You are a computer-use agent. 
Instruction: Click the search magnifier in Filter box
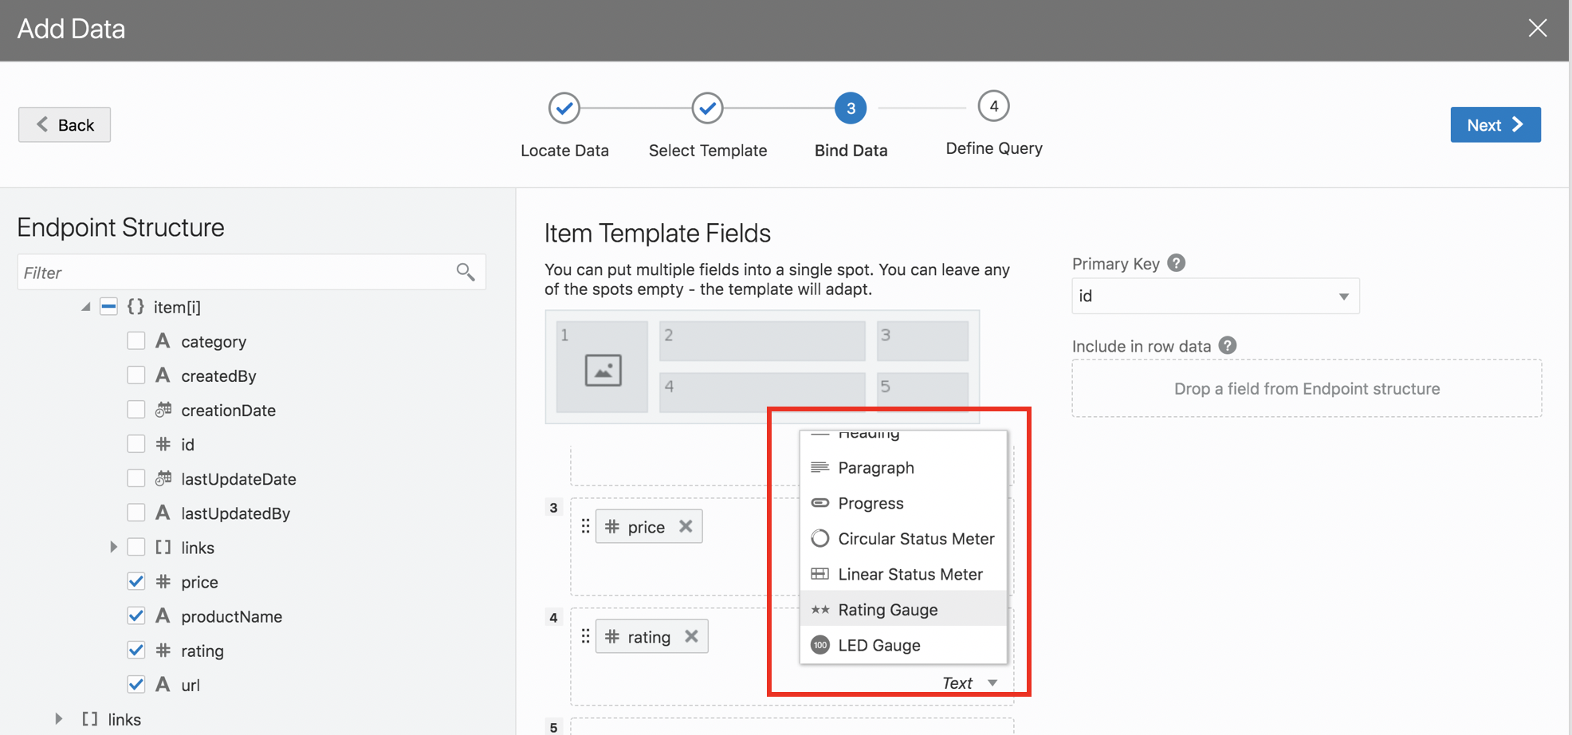click(466, 273)
